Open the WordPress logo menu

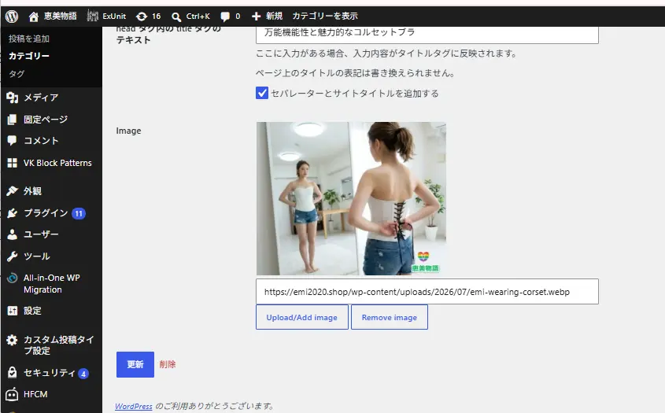(x=12, y=16)
